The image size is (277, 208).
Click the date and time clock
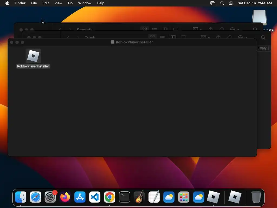(x=255, y=3)
